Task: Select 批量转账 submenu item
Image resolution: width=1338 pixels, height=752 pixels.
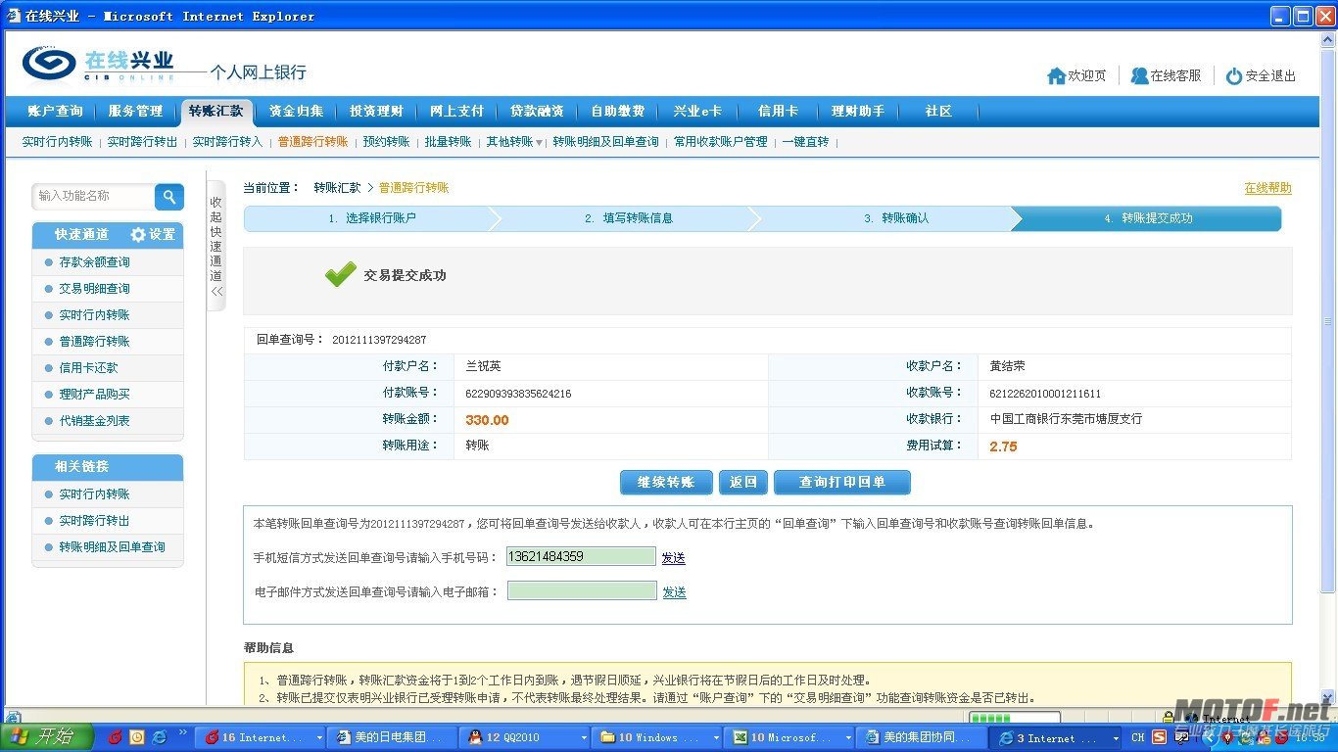Action: click(448, 142)
